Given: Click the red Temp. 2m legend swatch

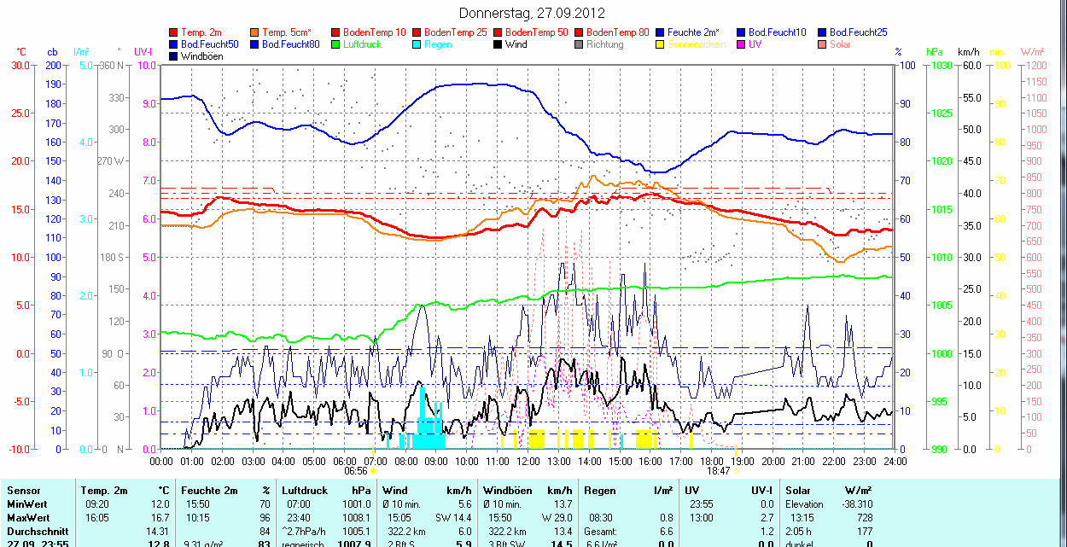Looking at the screenshot, I should click(x=174, y=32).
